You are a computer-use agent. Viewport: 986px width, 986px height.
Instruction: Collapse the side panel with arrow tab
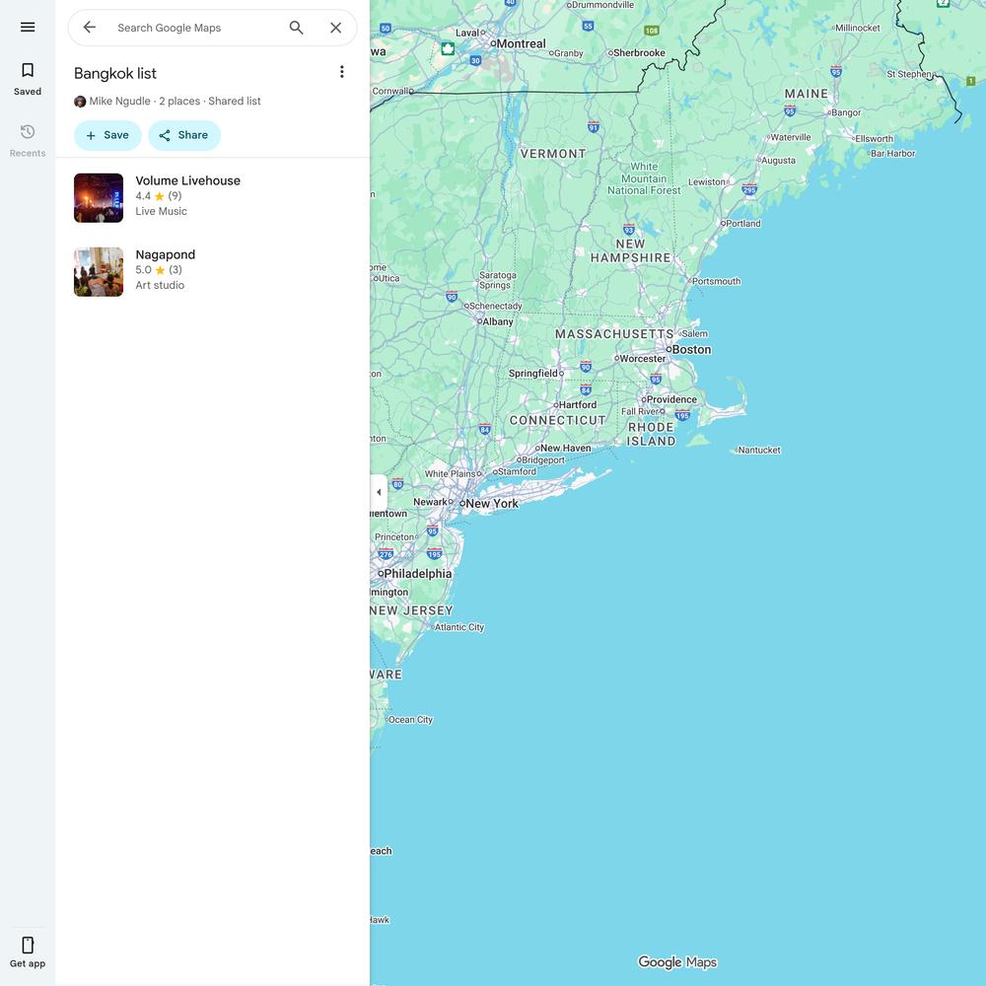[x=379, y=492]
